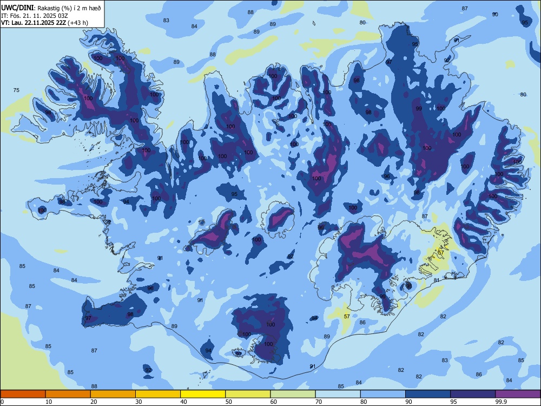Viewport: 541px width, 406px height.
Task: Click the '0' legend scale label
Action: [x=2, y=402]
